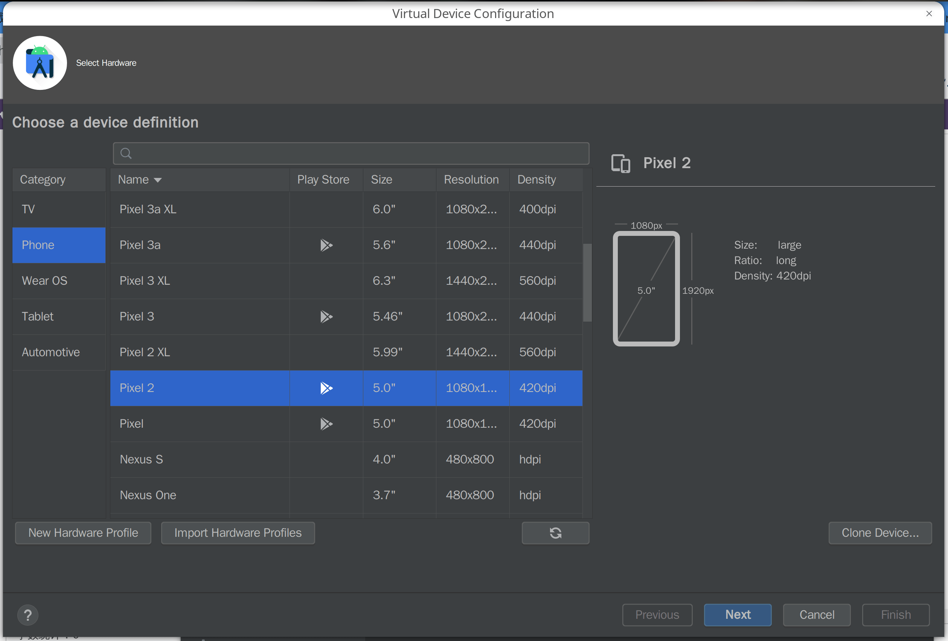This screenshot has height=641, width=948.
Task: Click Nexus S 480x800 resolution cell
Action: point(473,460)
